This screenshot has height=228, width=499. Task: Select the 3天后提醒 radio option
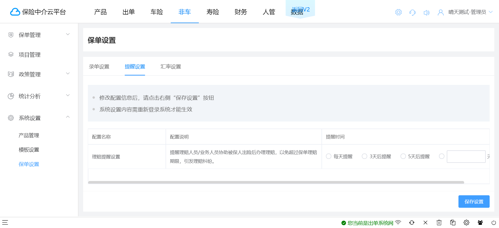[364, 156]
